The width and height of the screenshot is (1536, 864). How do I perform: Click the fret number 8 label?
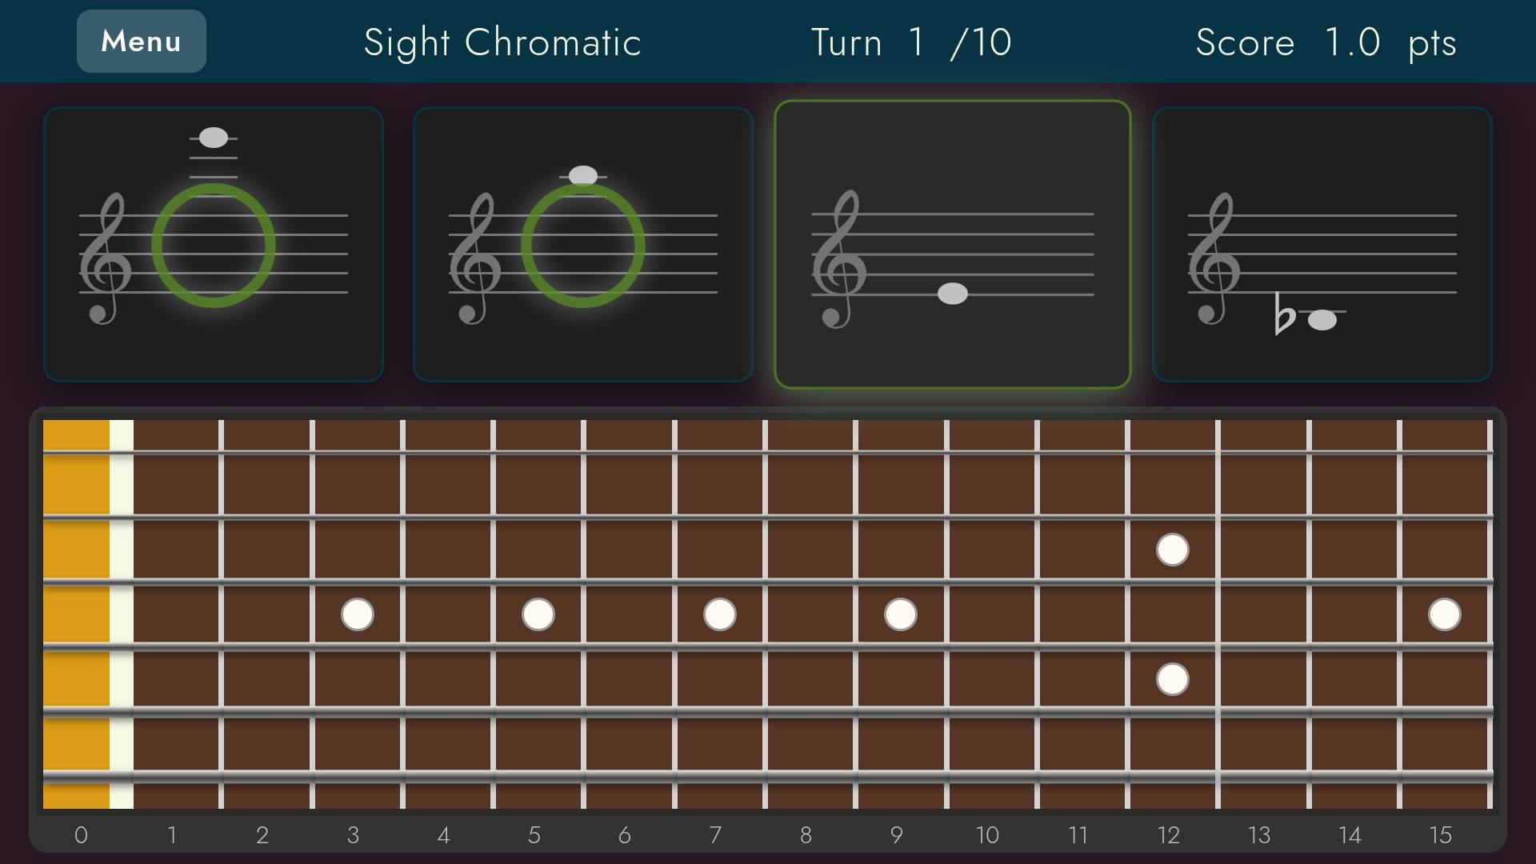click(x=807, y=834)
